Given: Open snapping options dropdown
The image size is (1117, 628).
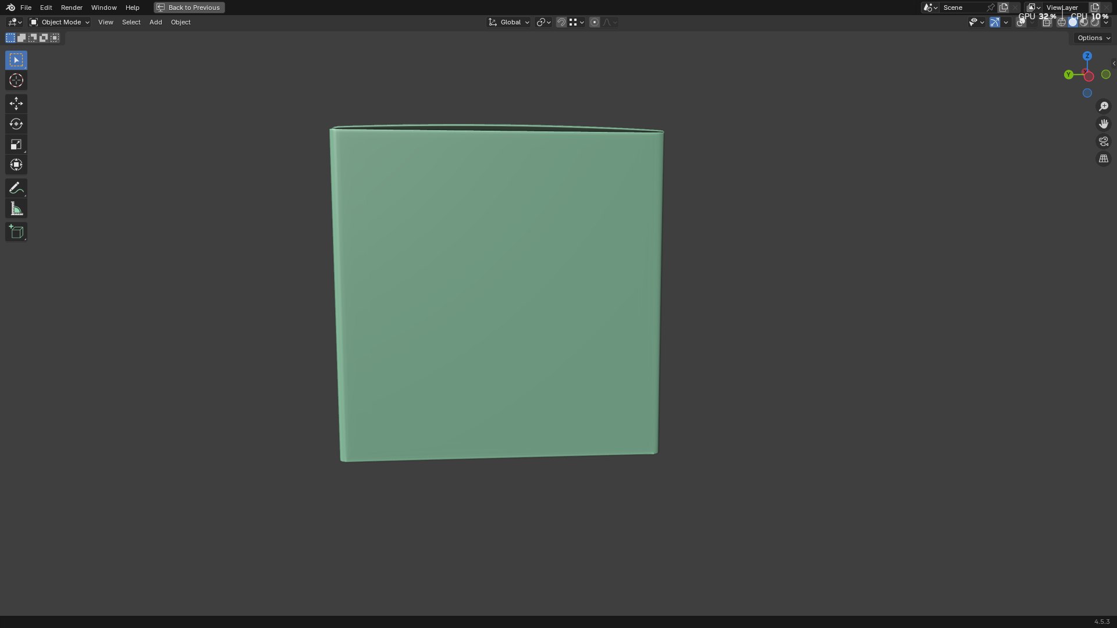Looking at the screenshot, I should click(x=577, y=22).
